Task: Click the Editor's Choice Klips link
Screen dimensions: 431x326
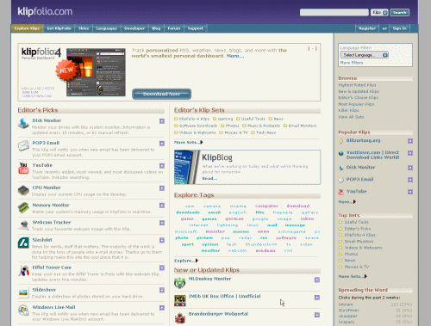Action: pos(359,98)
